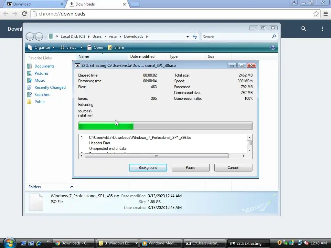
Task: Open the address bar history dropdown
Action: pos(187,36)
